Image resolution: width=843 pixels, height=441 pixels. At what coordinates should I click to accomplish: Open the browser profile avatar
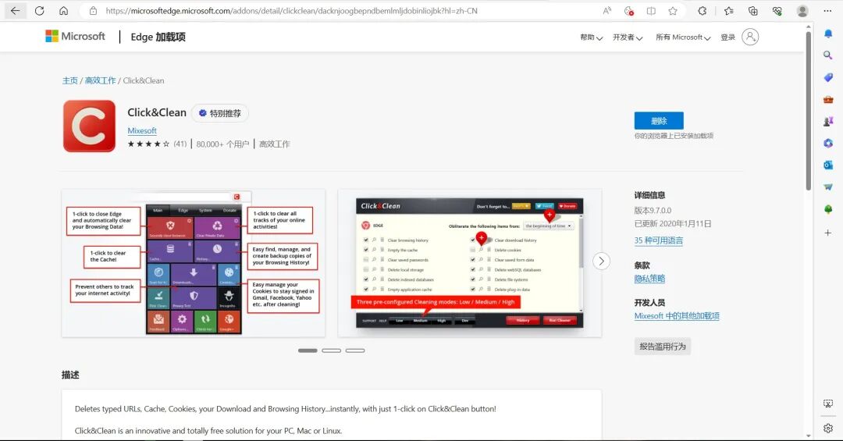(802, 11)
